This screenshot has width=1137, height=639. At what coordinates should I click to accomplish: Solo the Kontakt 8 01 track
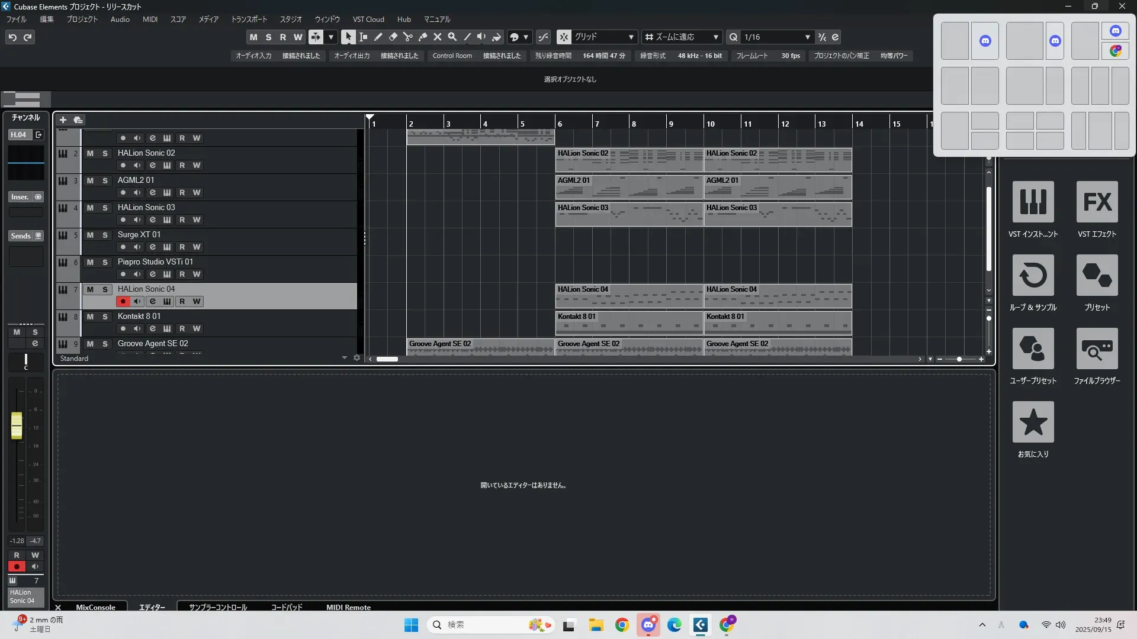click(x=105, y=317)
